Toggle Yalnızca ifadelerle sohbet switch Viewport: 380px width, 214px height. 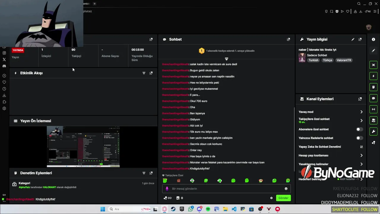coord(359,138)
